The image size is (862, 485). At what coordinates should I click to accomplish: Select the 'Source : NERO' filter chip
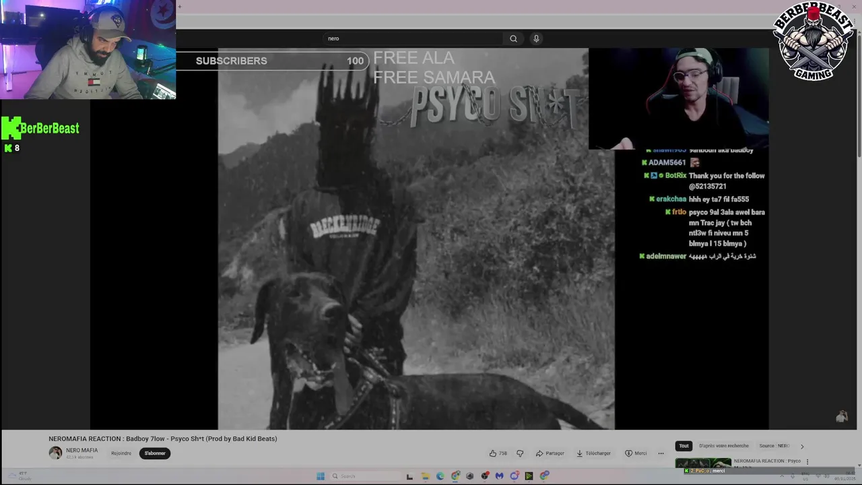(x=774, y=446)
